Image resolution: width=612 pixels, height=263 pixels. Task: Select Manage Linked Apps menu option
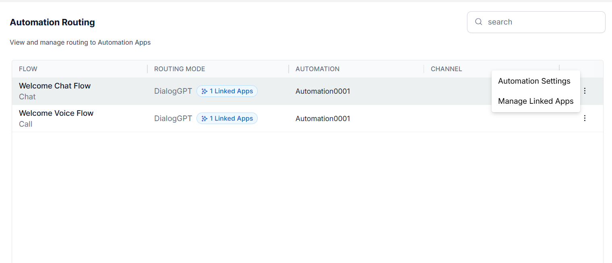pos(535,101)
